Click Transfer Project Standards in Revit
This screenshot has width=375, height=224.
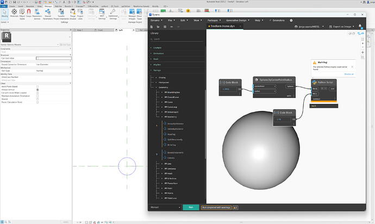coord(61,14)
